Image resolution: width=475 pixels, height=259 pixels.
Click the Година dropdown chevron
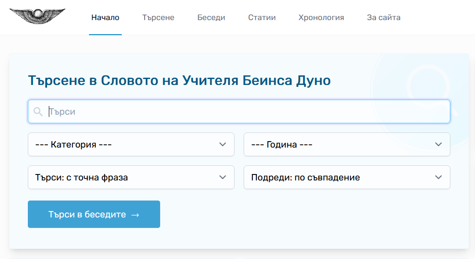click(x=438, y=144)
